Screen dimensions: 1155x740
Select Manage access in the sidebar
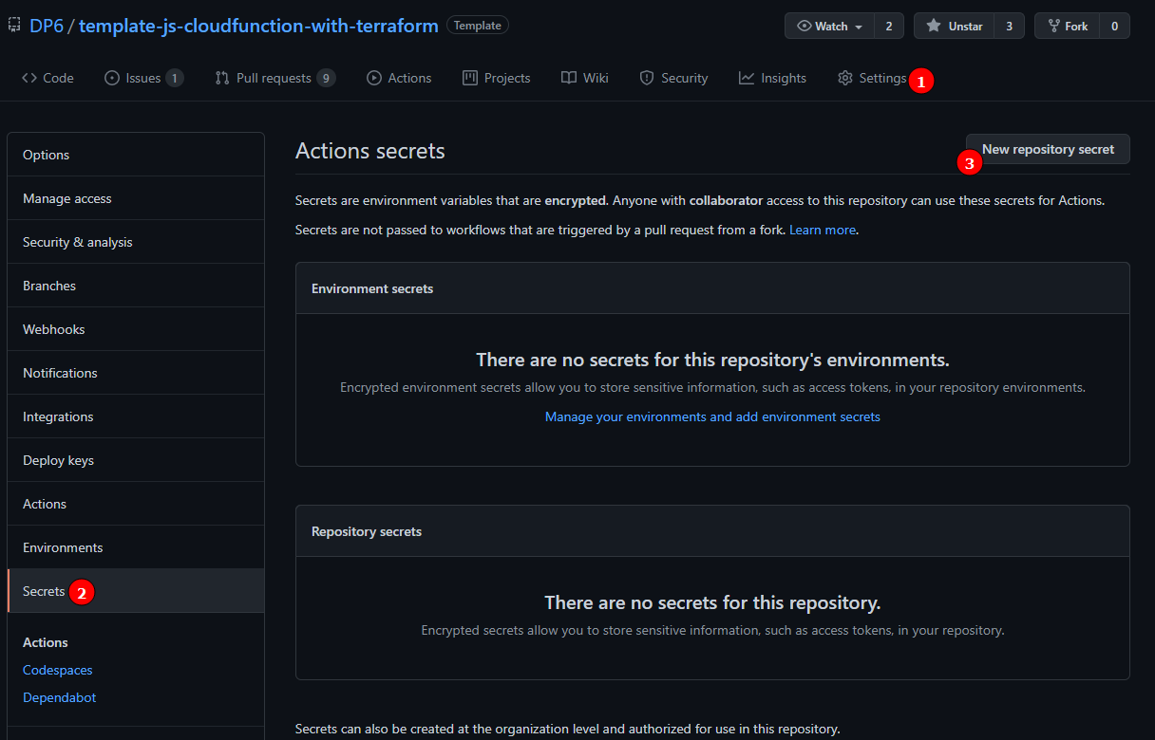coord(136,198)
